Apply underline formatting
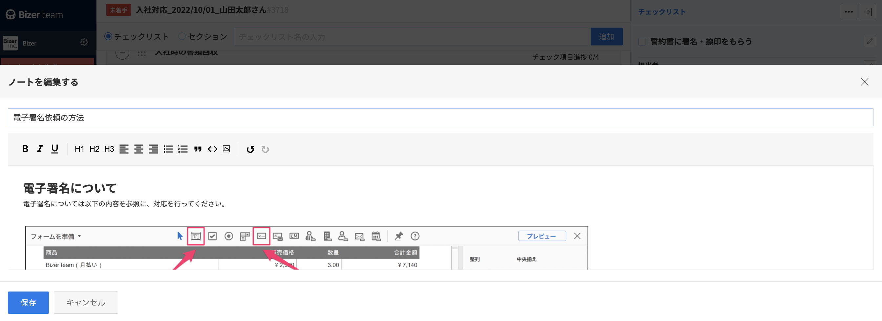 54,149
